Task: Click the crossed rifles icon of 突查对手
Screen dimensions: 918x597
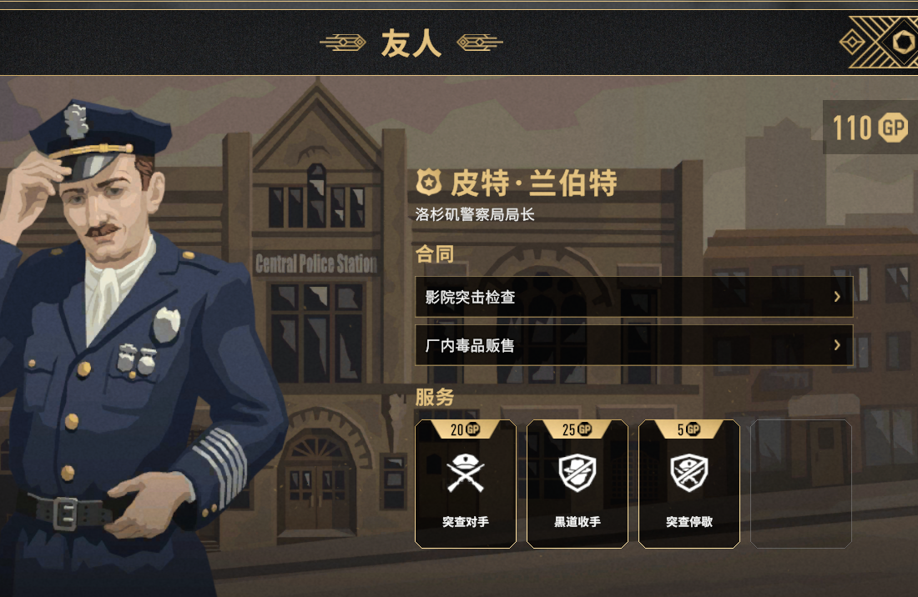Action: (466, 473)
